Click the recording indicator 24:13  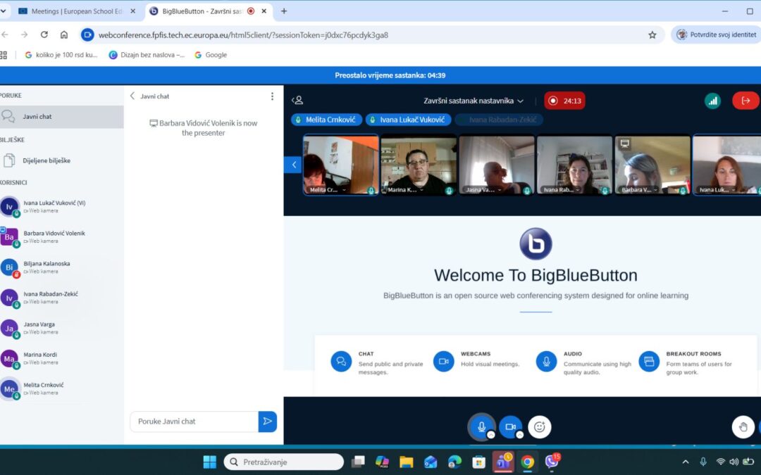(565, 101)
